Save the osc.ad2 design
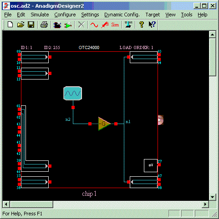 pos(31,25)
